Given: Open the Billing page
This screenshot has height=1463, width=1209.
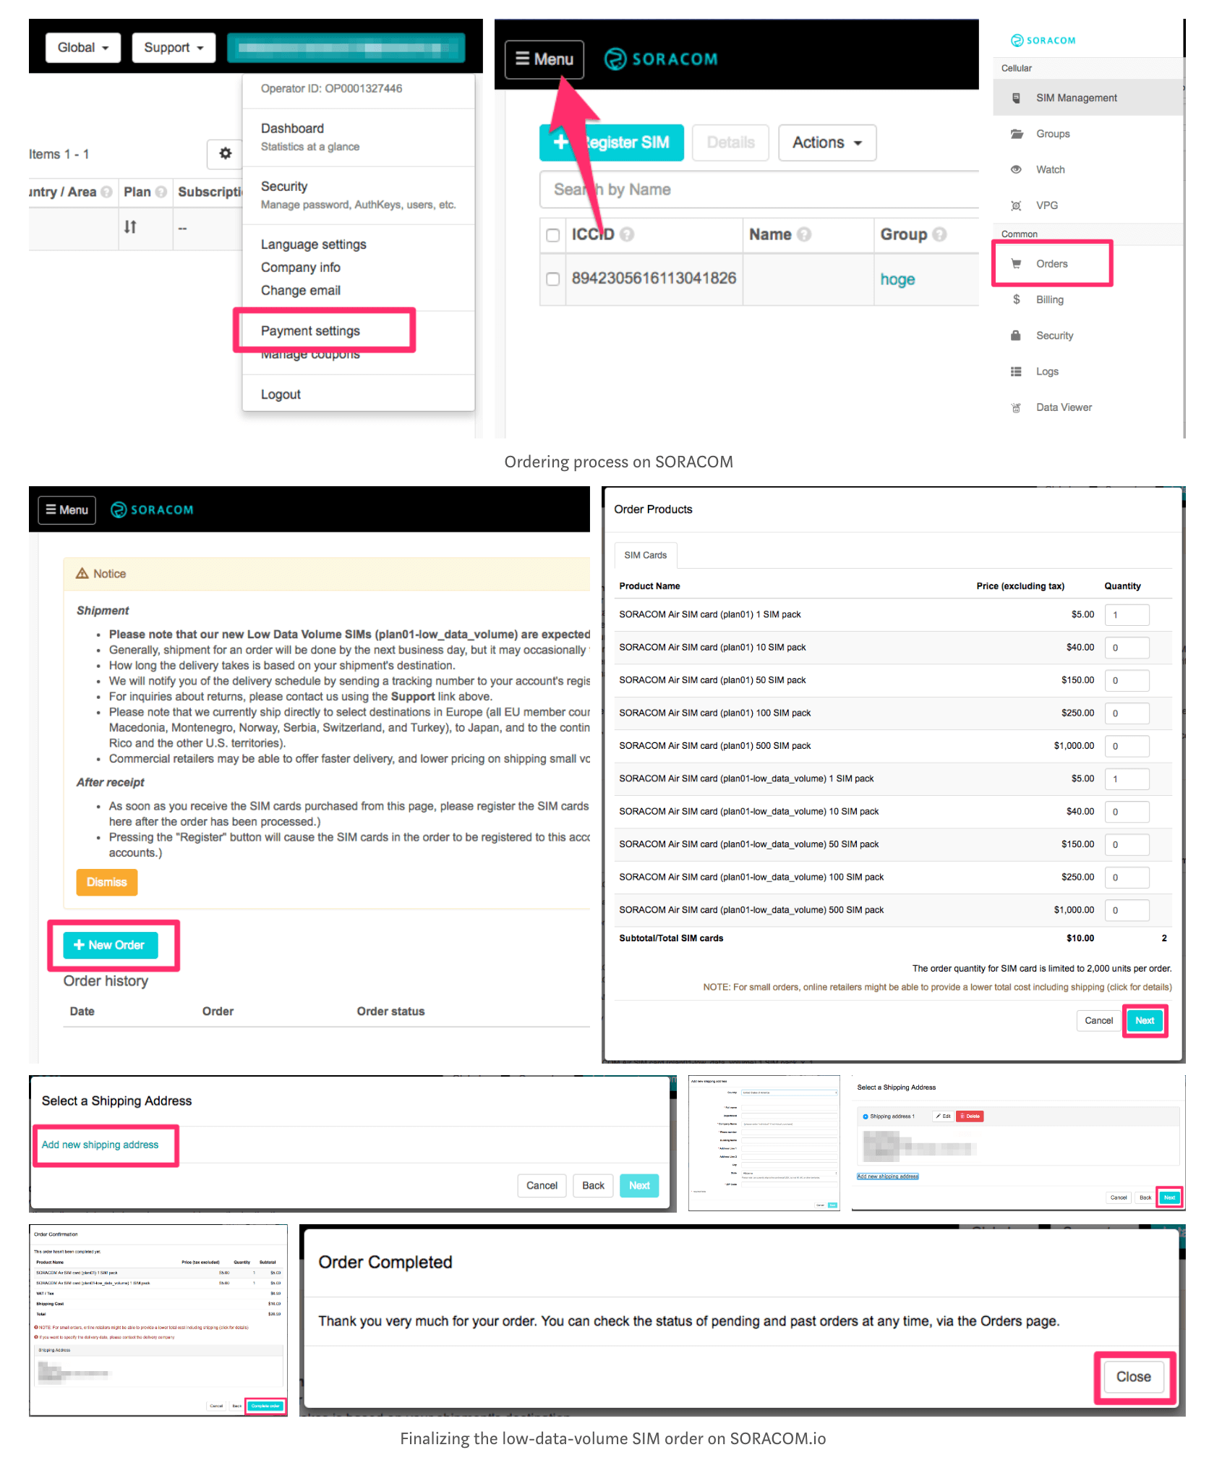Looking at the screenshot, I should tap(1050, 299).
